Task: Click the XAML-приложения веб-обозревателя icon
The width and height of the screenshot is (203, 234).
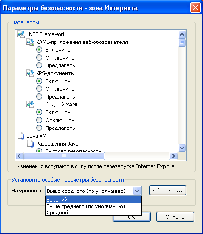Action: [30, 42]
